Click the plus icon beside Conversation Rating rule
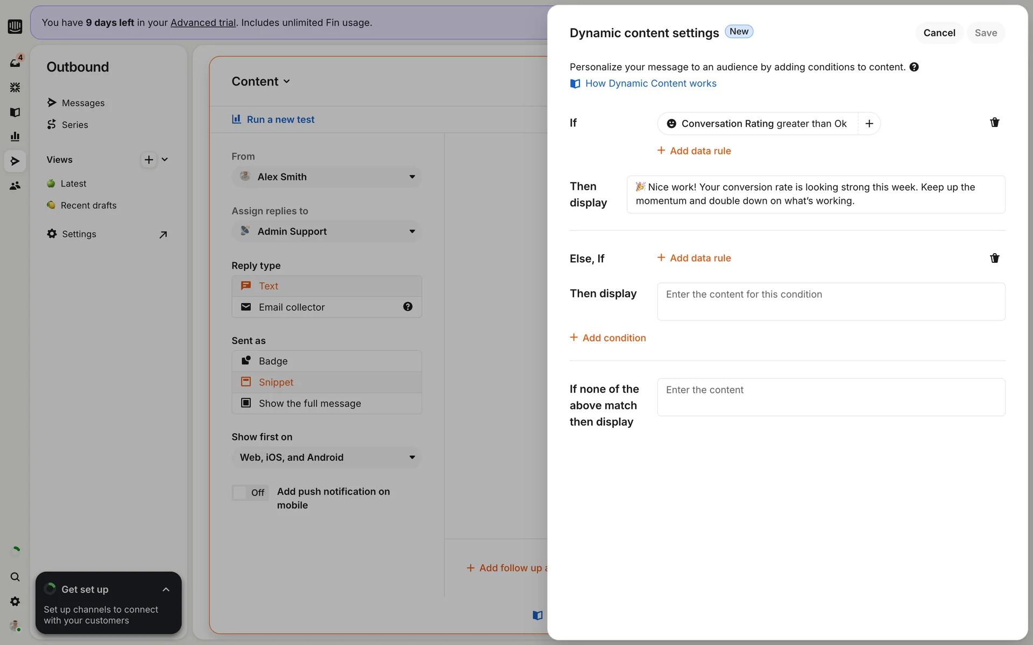The height and width of the screenshot is (645, 1033). point(869,124)
